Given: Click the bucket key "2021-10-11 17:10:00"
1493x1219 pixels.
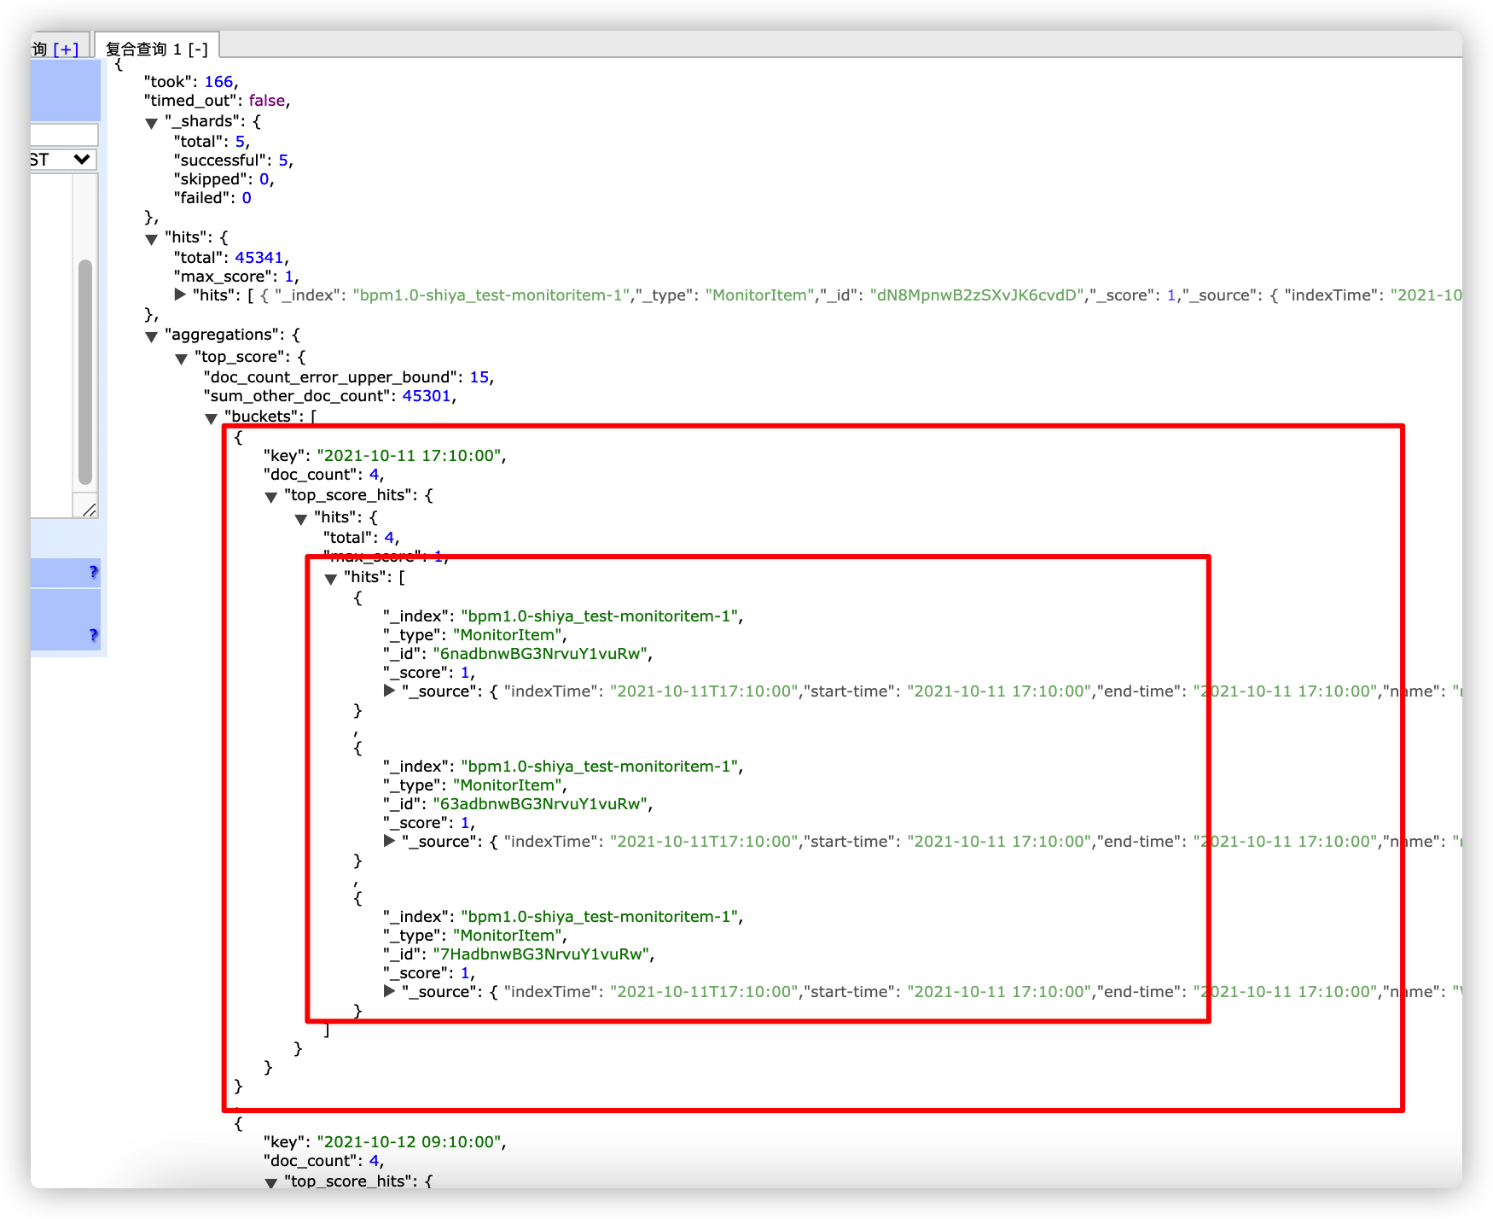Looking at the screenshot, I should (409, 456).
